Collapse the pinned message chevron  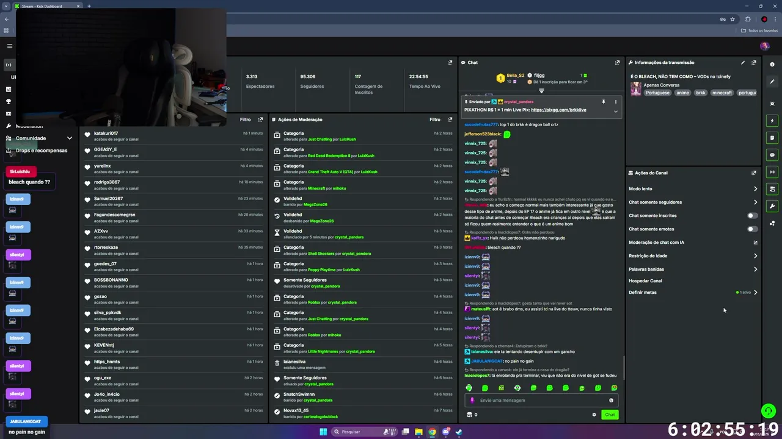click(x=616, y=111)
